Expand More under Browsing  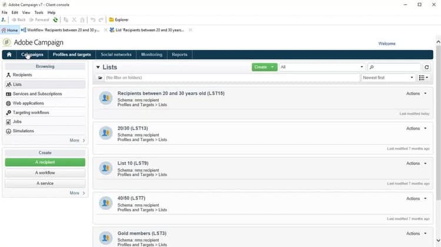click(77, 140)
